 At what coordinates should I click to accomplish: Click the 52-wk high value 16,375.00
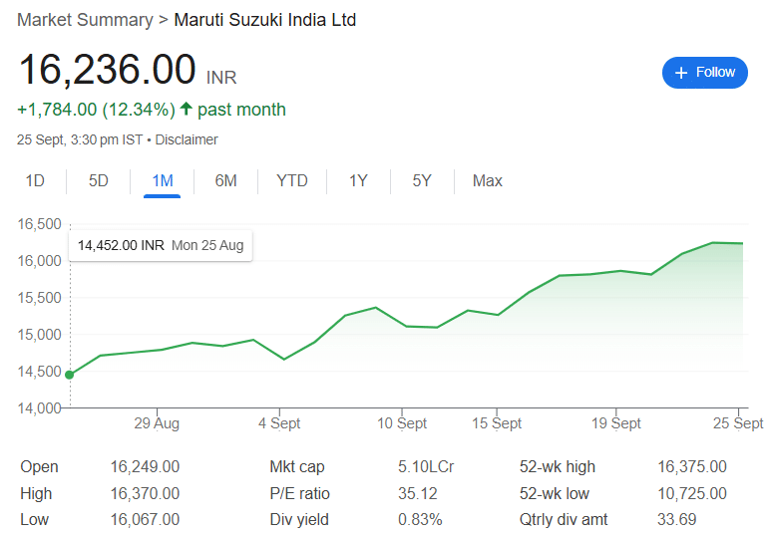tap(692, 467)
